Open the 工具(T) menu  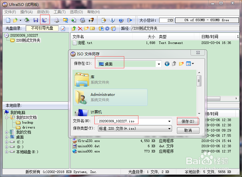[x=59, y=12]
